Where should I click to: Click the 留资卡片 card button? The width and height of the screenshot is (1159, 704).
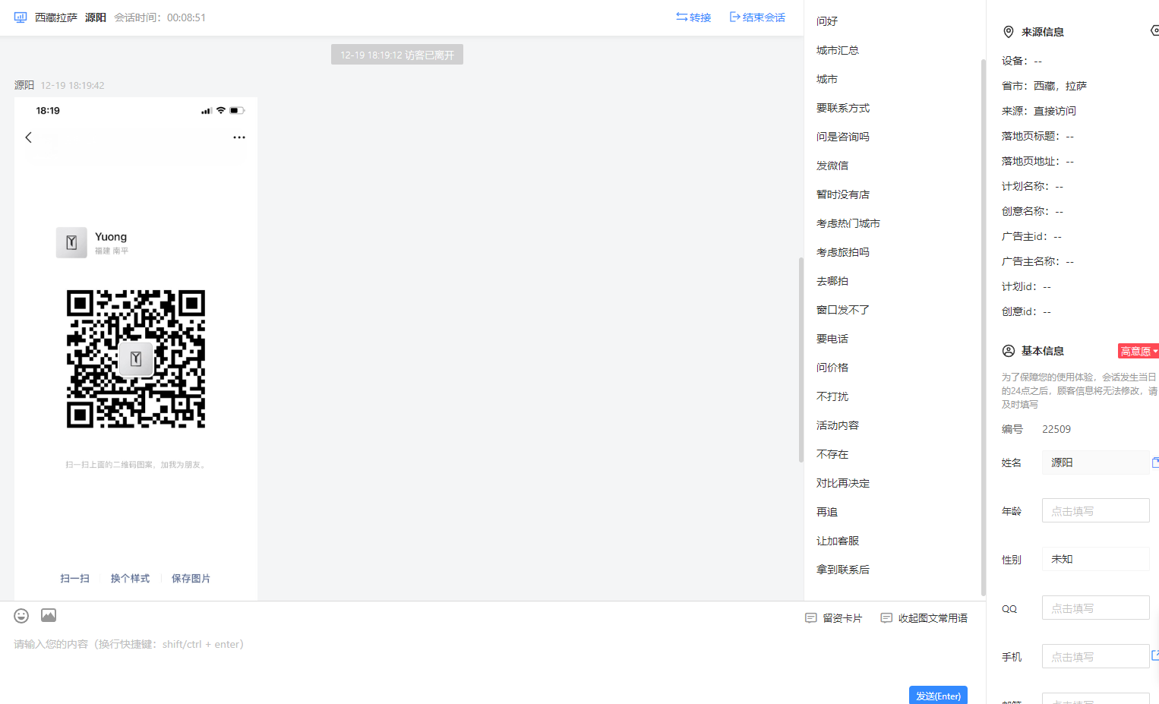834,618
